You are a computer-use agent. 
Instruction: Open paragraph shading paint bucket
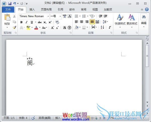tap(77, 27)
